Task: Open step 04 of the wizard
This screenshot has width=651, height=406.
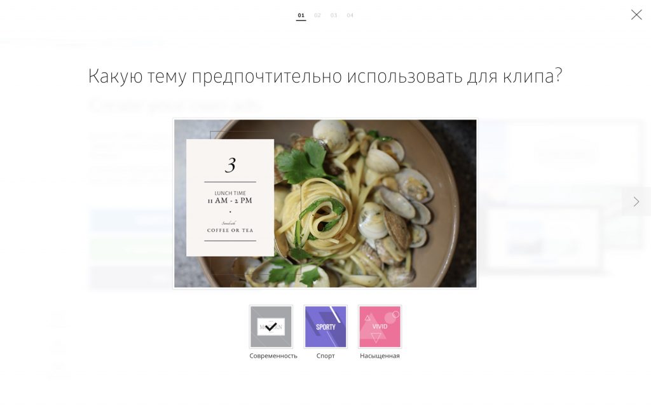Action: (x=350, y=15)
